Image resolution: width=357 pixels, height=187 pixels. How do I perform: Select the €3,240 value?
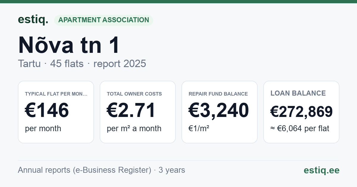point(219,110)
